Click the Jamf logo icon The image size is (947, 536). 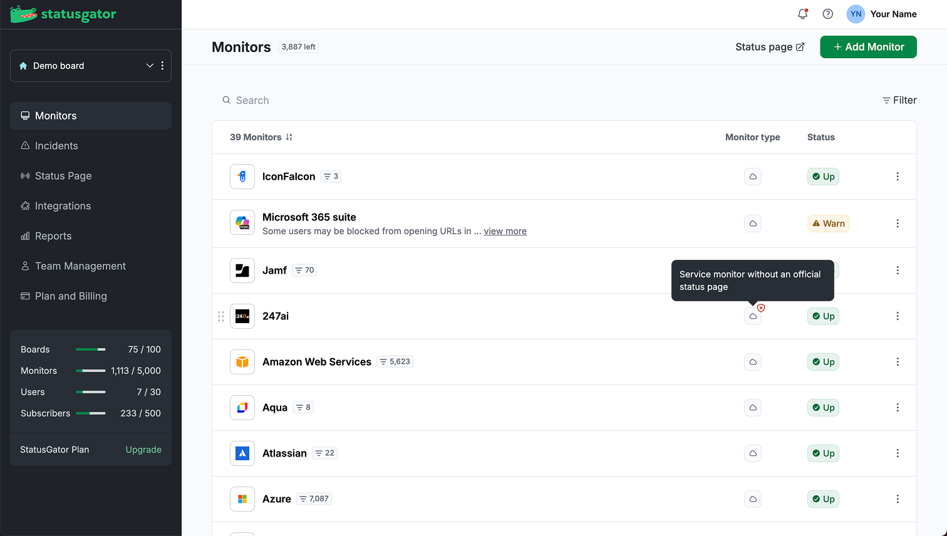pos(242,271)
